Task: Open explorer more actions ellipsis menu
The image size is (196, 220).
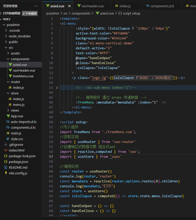Action: [x=36, y=6]
